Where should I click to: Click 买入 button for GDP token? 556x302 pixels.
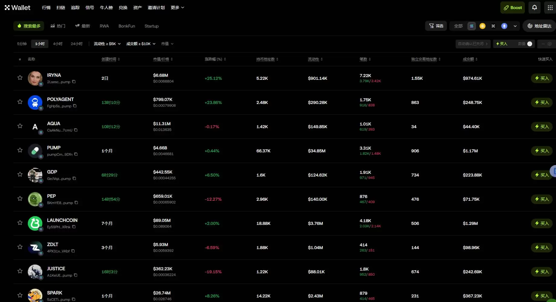[x=541, y=175]
